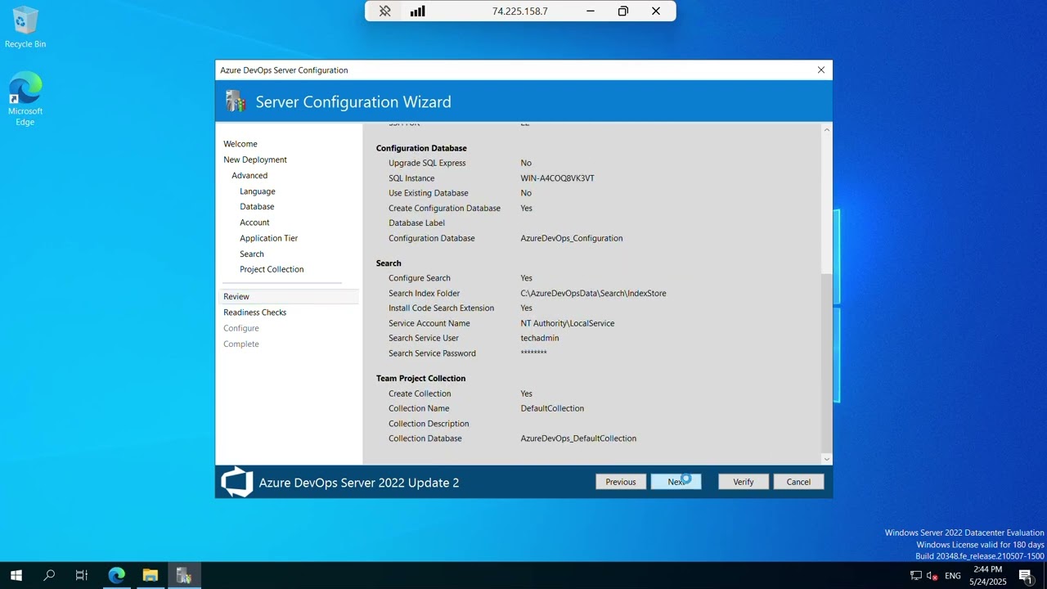Click the muted speaker tray icon
The width and height of the screenshot is (1047, 589).
click(x=932, y=576)
